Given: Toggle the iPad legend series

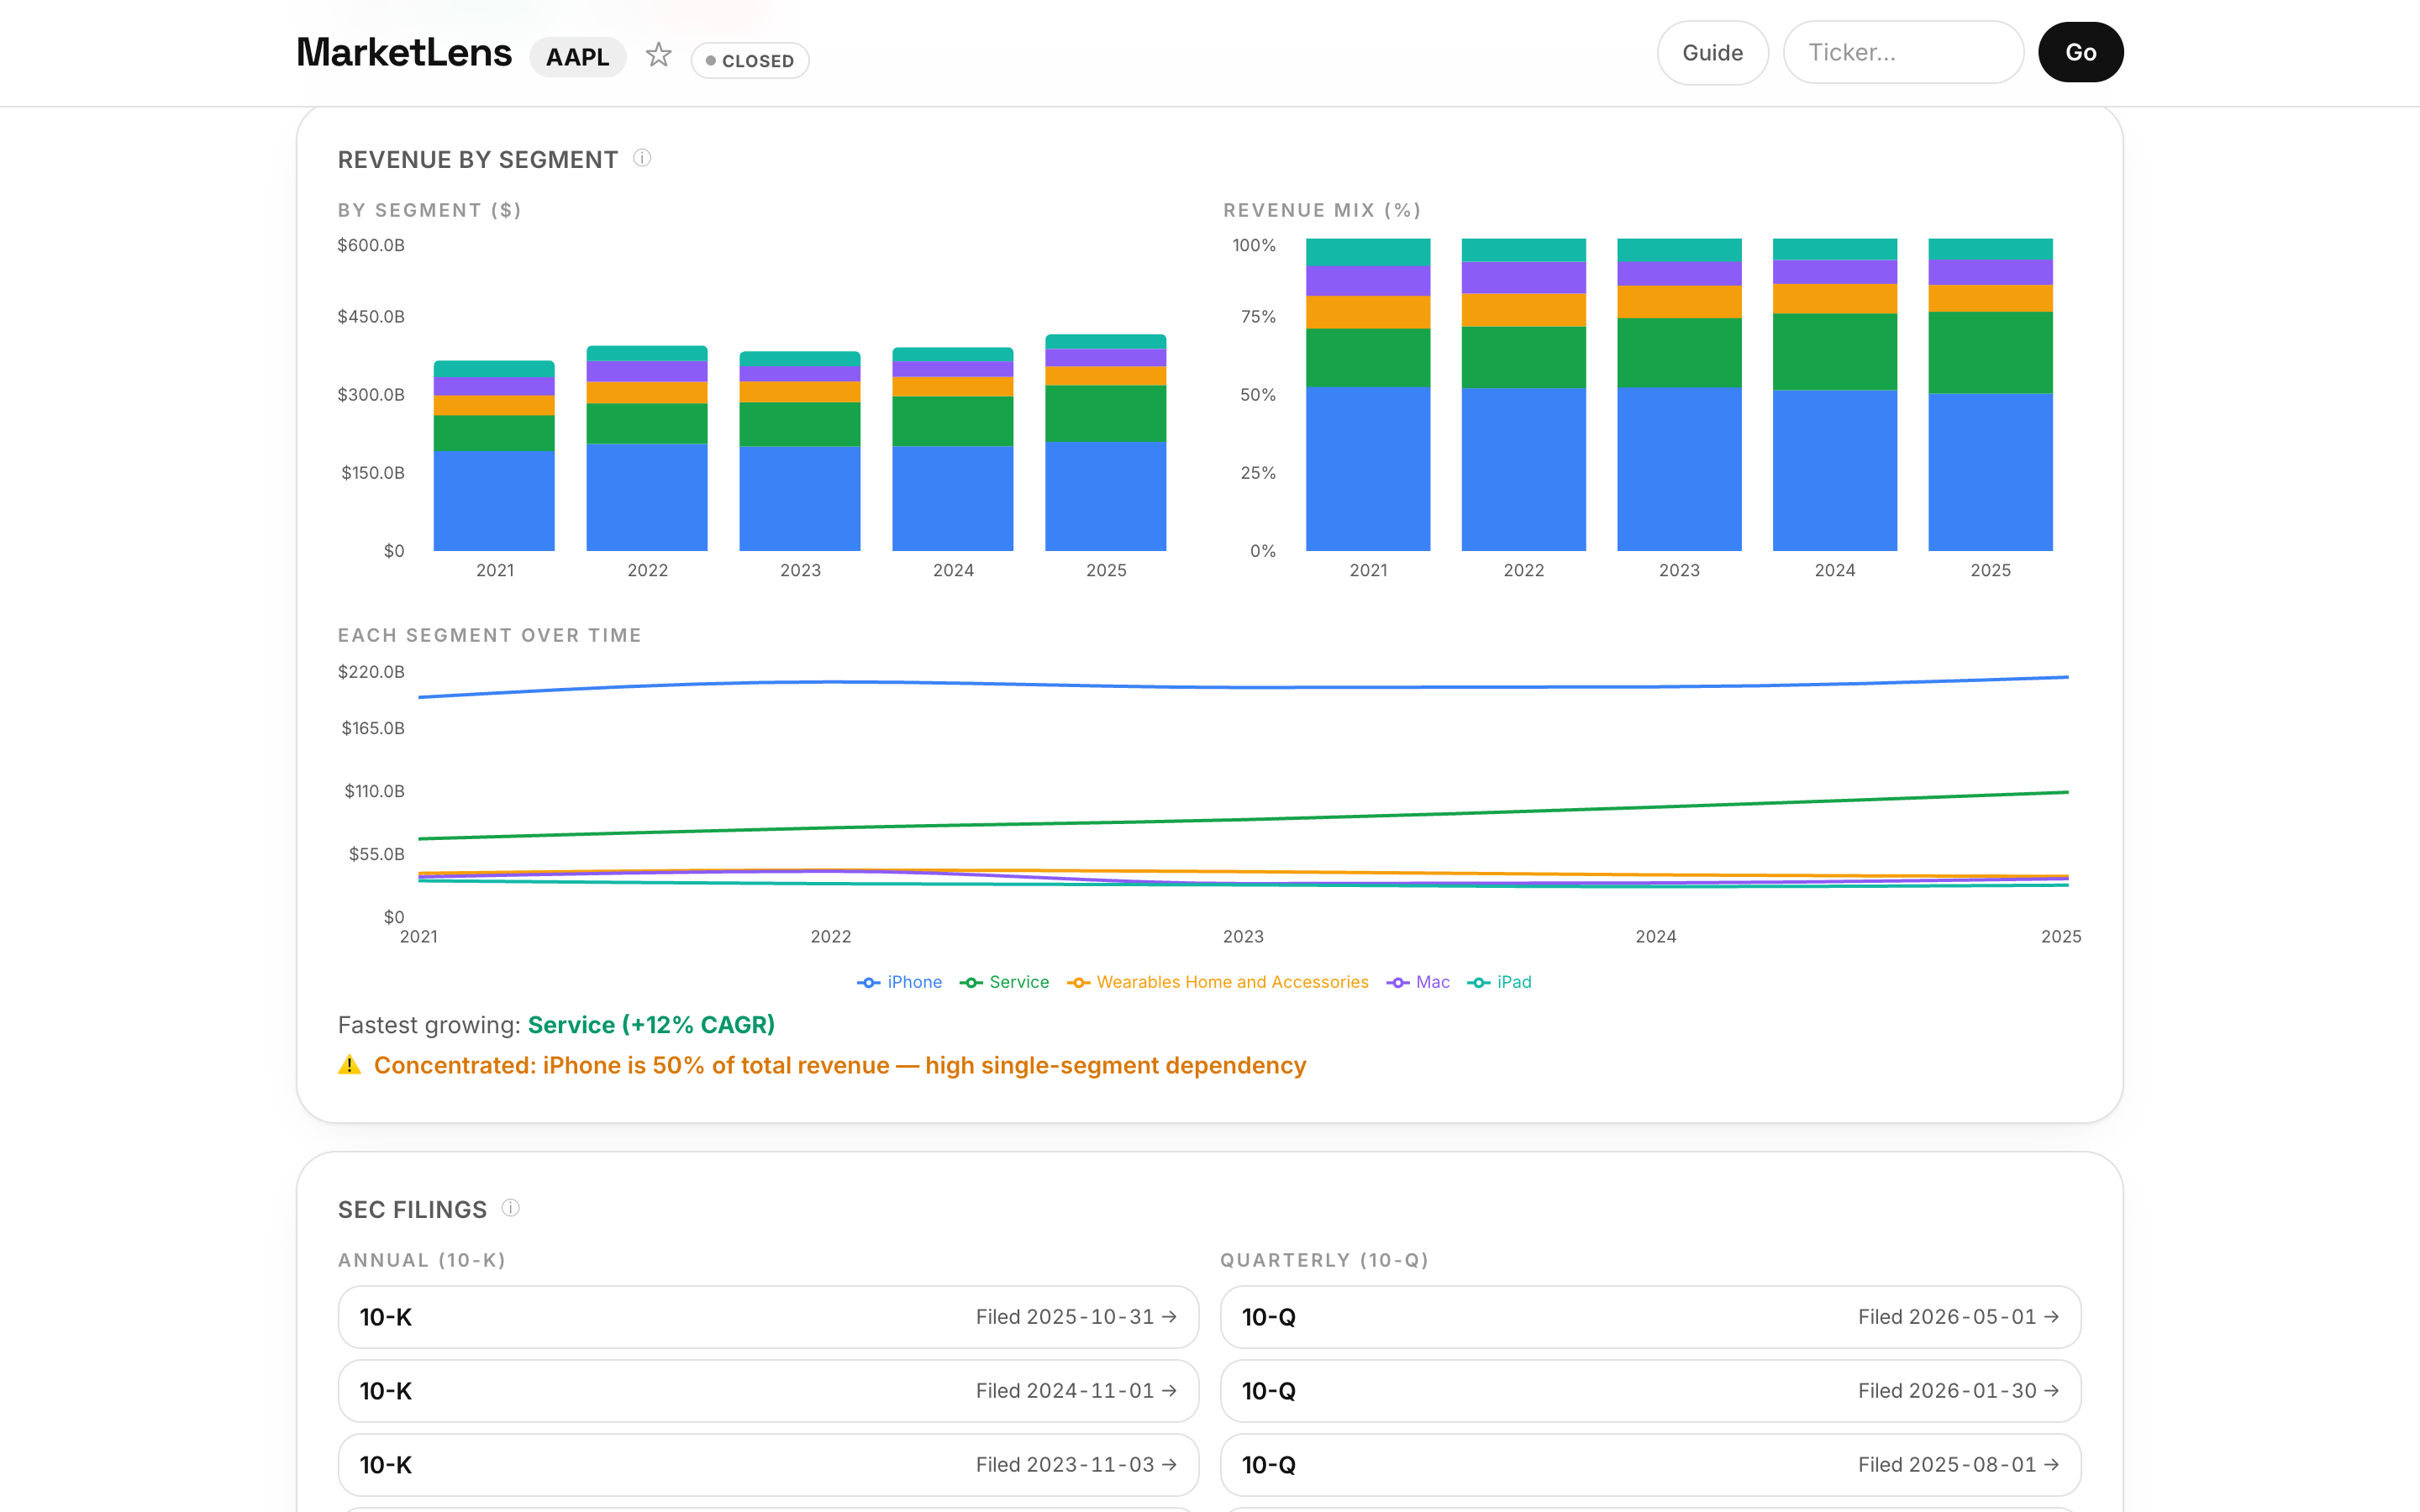Looking at the screenshot, I should click(x=1498, y=983).
